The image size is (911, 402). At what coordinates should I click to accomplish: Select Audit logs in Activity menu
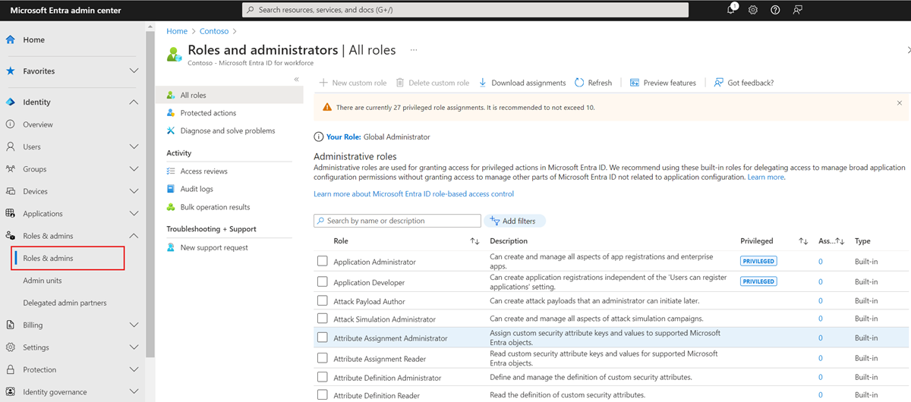(197, 189)
